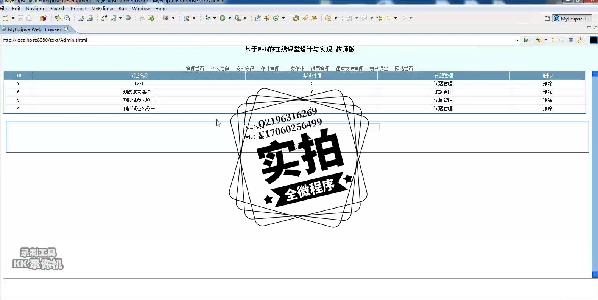Click the add bookmark star icon
Image resolution: width=598 pixels, height=300 pixels.
coord(539,40)
